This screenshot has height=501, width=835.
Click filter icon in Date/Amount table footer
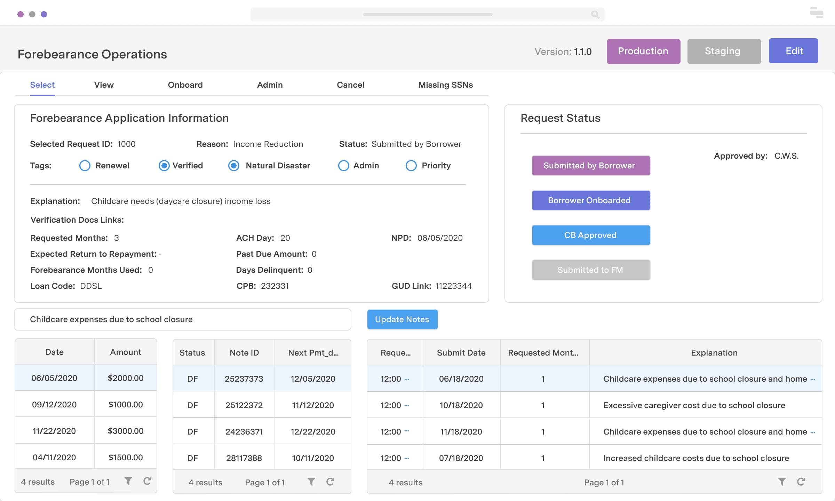pyautogui.click(x=128, y=481)
